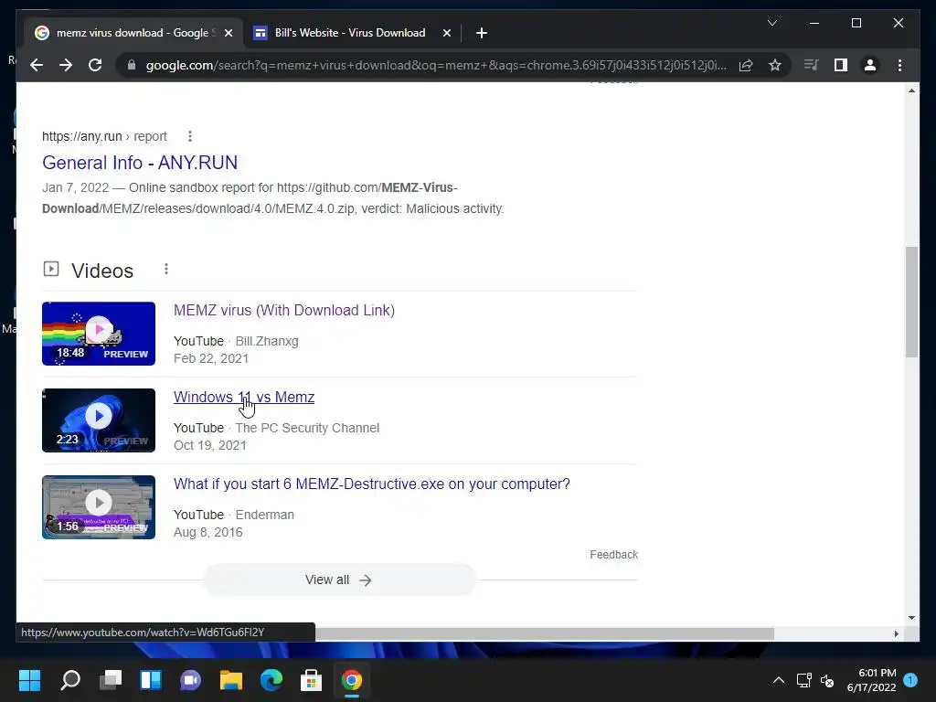Click Enderman channel name text

click(264, 515)
